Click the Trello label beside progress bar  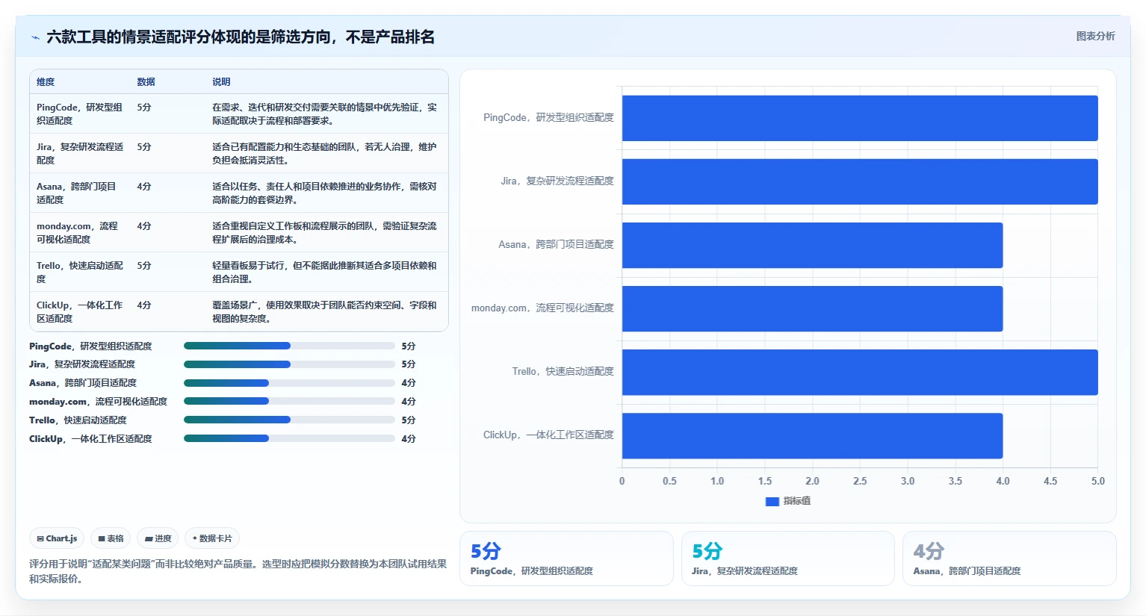(78, 420)
